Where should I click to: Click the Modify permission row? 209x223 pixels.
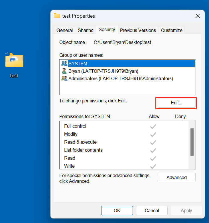pyautogui.click(x=124, y=134)
